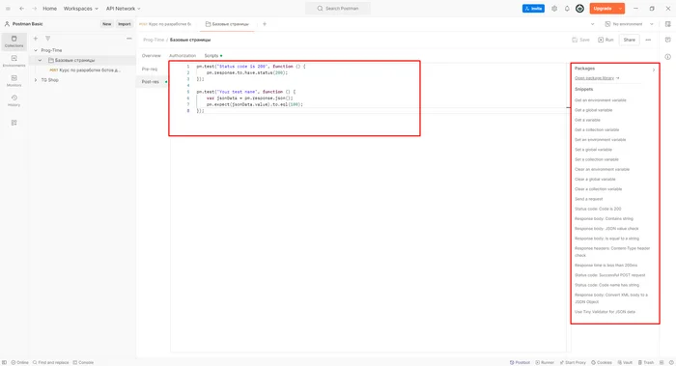Click the Save button
Viewport: 676px width, 366px height.
(580, 40)
